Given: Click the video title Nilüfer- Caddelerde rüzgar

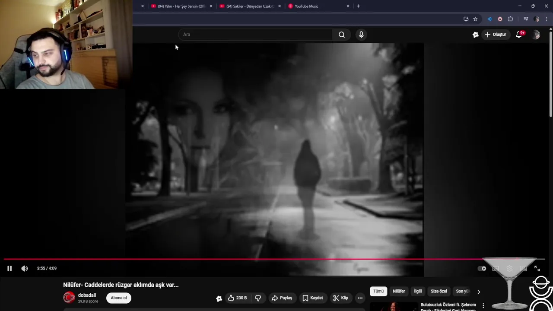Looking at the screenshot, I should pyautogui.click(x=121, y=285).
